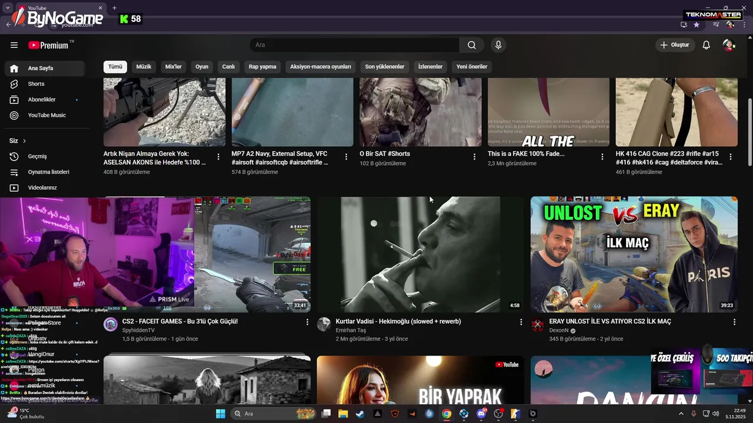Click the Windows taskbar Ara search box
This screenshot has width=753, height=423.
(274, 414)
